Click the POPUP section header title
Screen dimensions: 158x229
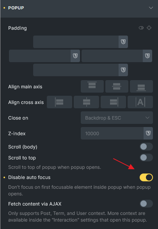tap(16, 8)
